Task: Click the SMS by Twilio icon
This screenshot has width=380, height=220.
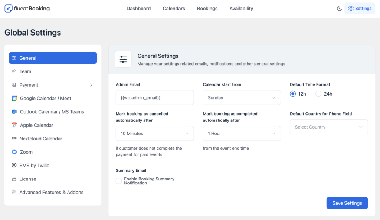Action: coord(14,165)
